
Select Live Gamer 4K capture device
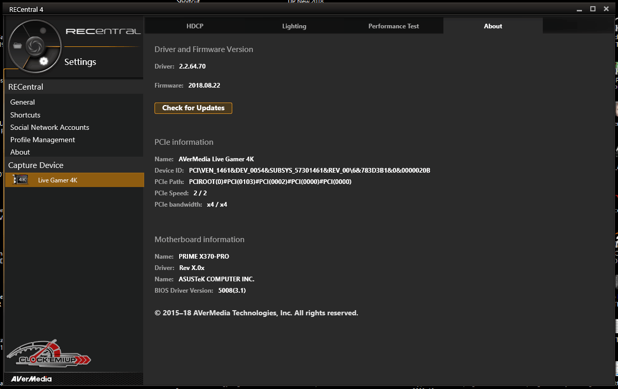click(58, 180)
